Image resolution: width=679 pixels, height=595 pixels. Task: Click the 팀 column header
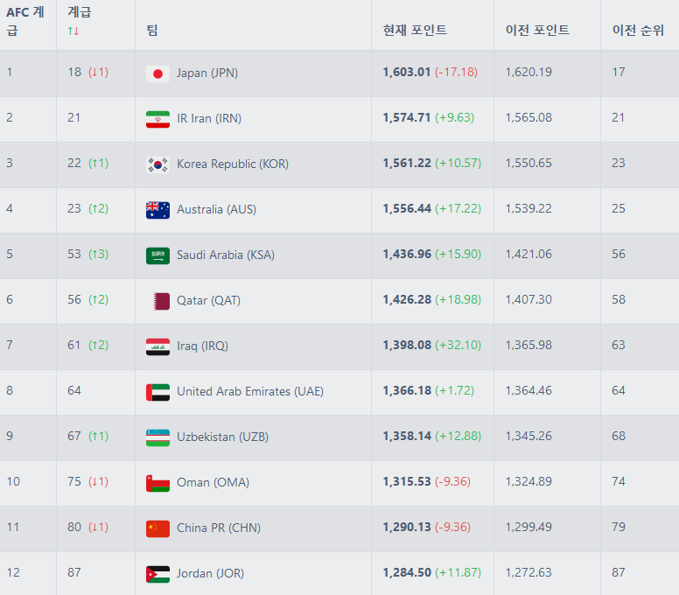pos(152,31)
